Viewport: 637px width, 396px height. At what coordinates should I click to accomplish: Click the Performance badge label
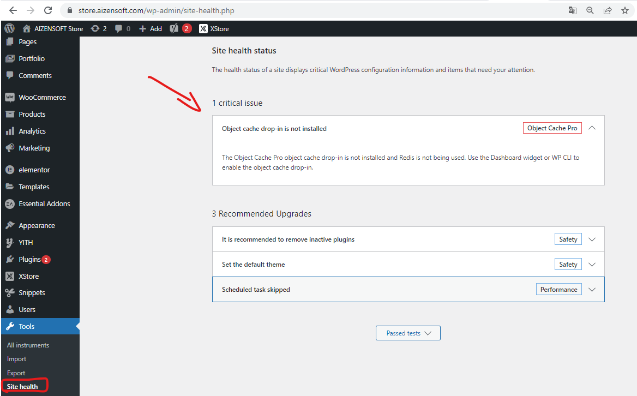[558, 290]
